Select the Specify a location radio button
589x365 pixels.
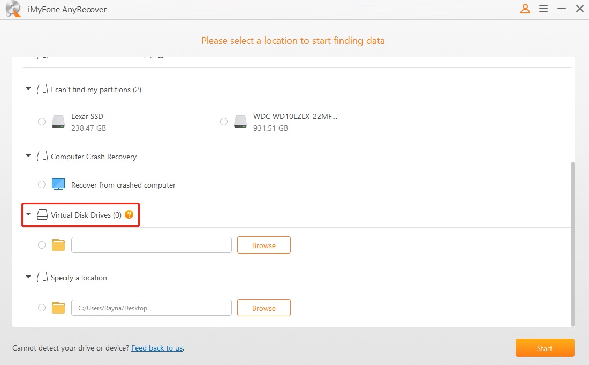click(41, 307)
